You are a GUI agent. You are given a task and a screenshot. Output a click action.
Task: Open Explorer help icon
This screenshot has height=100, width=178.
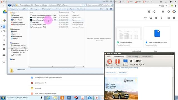111,9
